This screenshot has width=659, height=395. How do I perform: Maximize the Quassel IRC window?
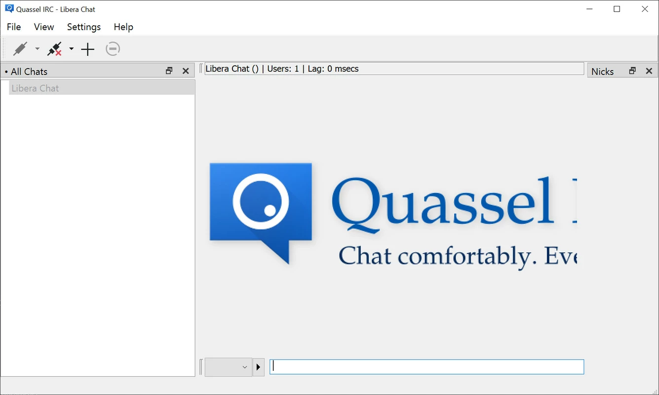point(617,9)
